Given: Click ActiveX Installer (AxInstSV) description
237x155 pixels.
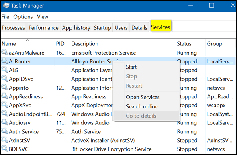Looking at the screenshot, I should click(103, 141).
